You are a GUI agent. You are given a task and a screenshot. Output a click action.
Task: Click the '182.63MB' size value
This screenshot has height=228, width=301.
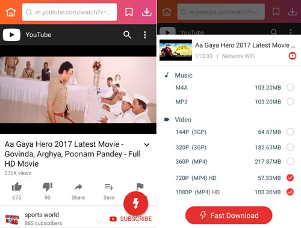(268, 147)
